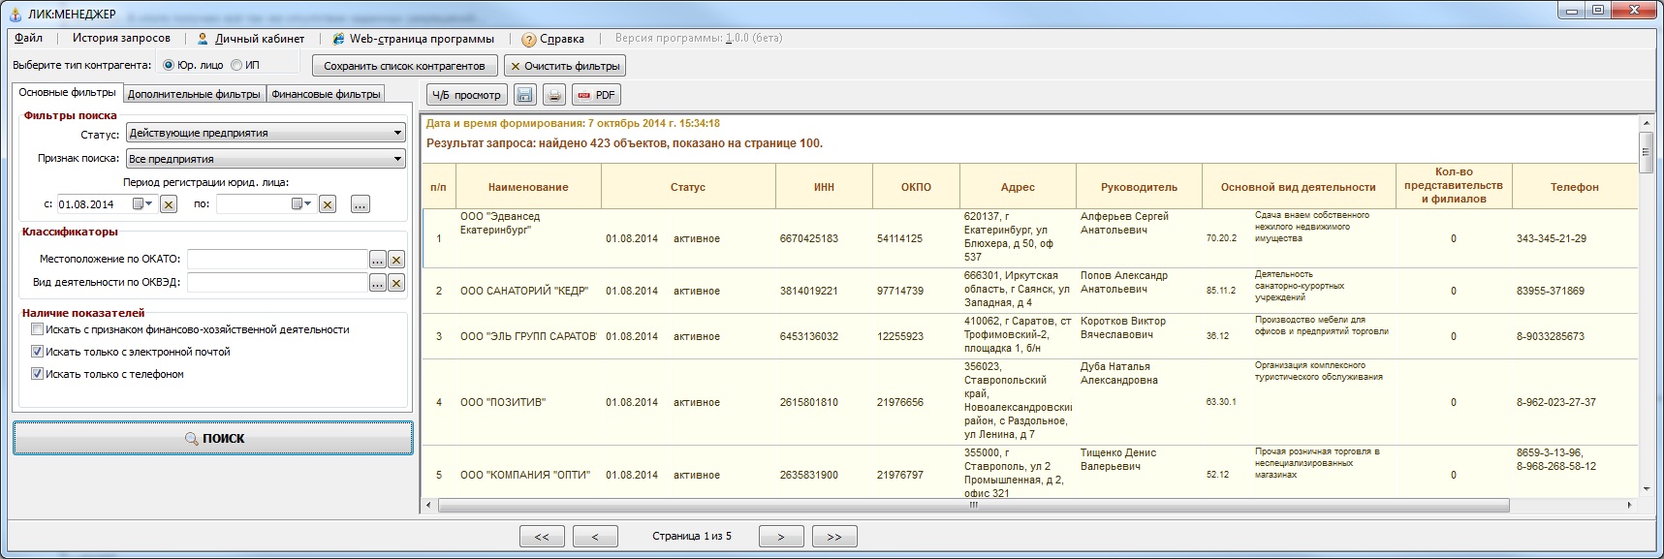The height and width of the screenshot is (559, 1664).
Task: Click Сохранить список контрагентов button
Action: pyautogui.click(x=404, y=66)
